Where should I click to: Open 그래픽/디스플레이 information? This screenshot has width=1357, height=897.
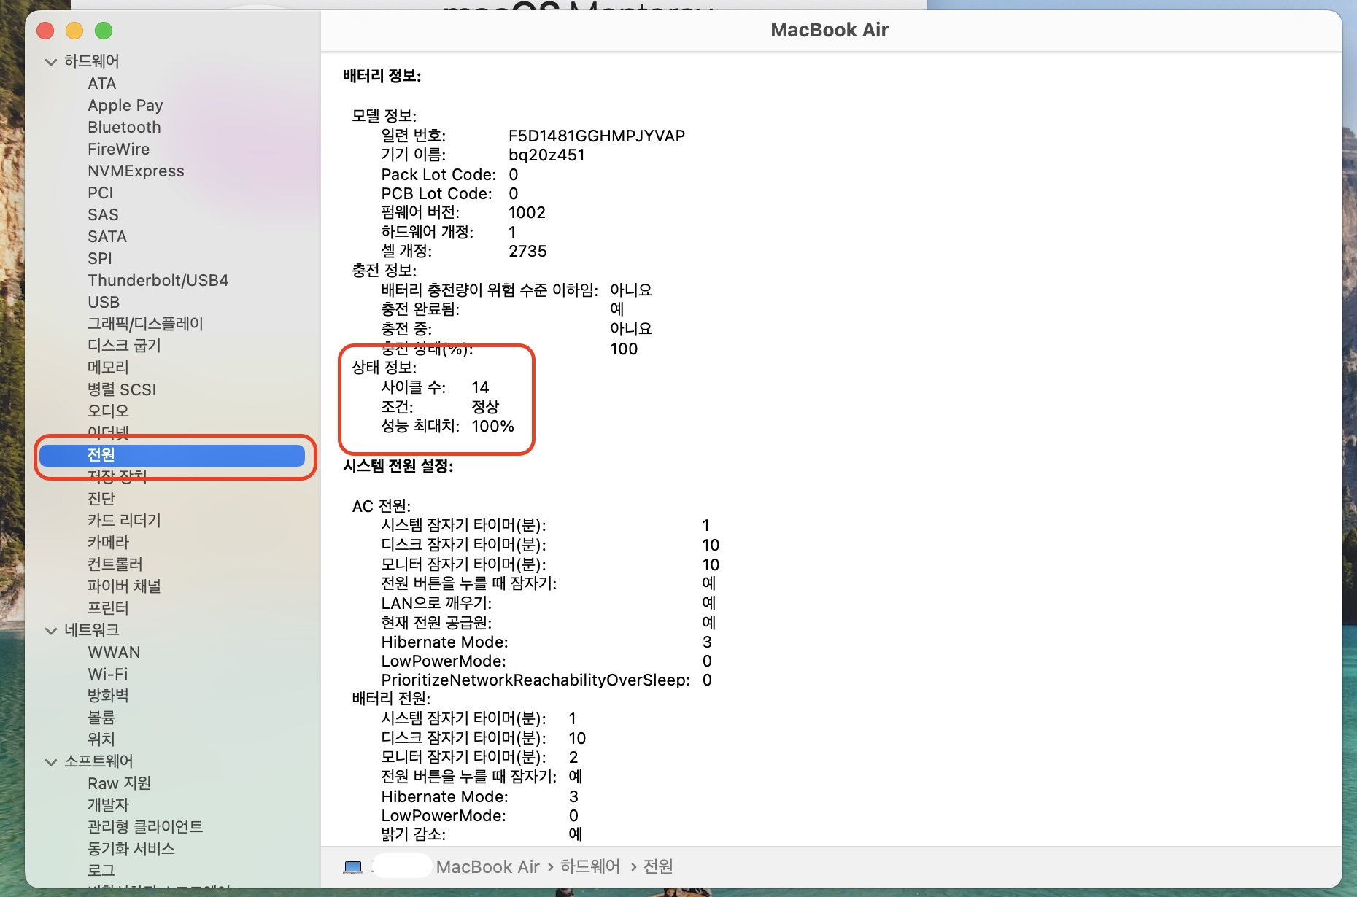(145, 323)
